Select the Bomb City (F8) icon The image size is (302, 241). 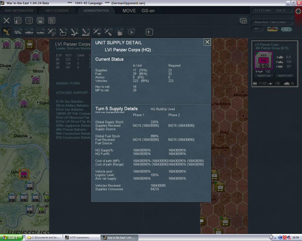coord(86,32)
